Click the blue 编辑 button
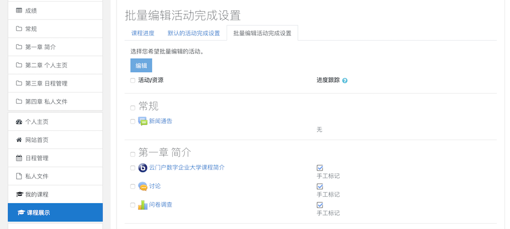 pos(141,65)
